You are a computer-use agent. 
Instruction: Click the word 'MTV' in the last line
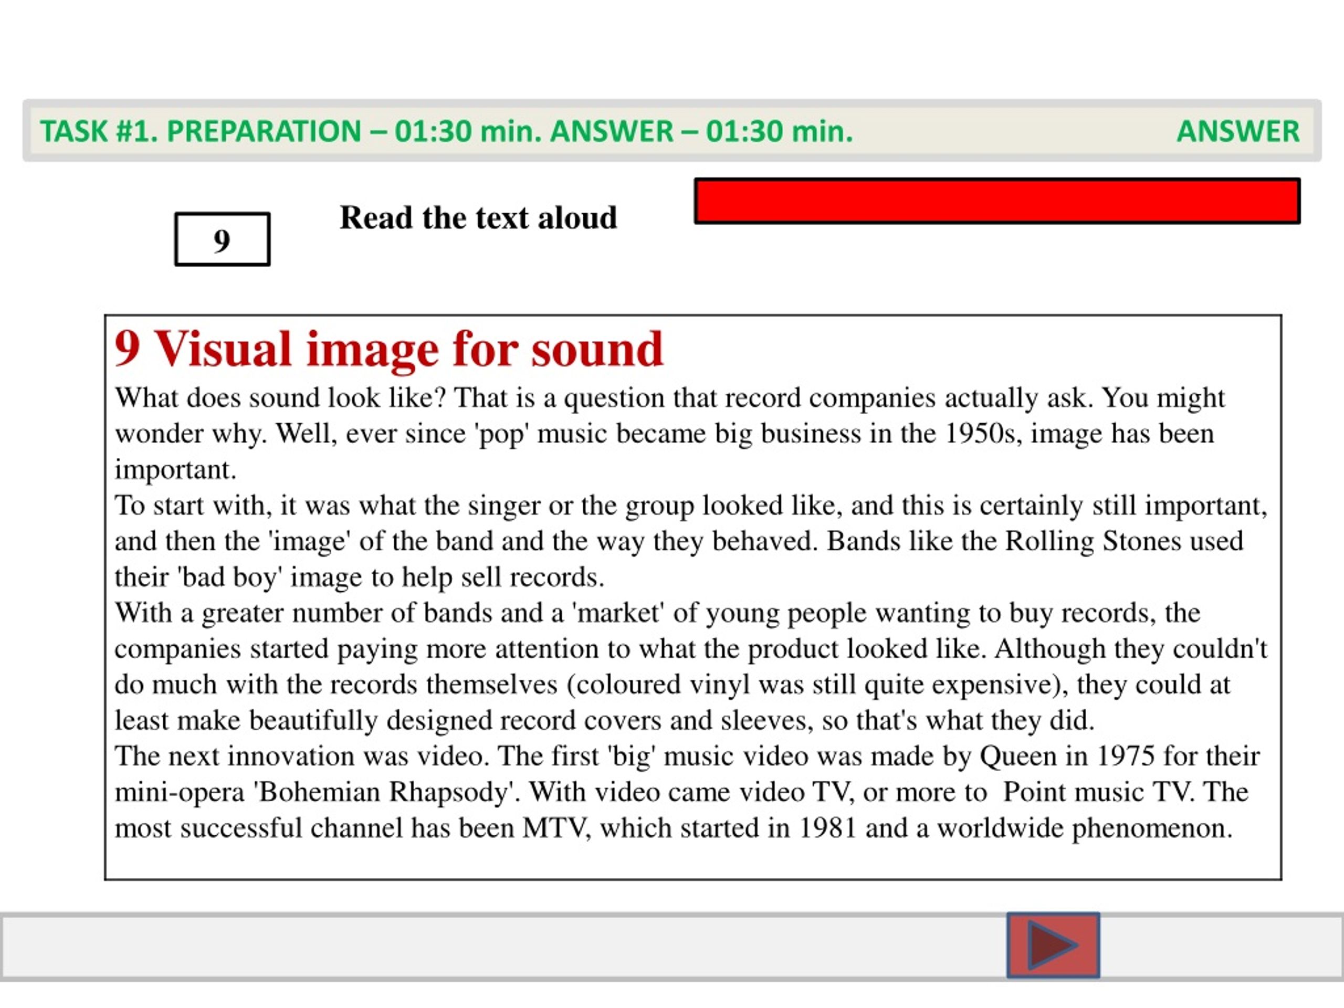(555, 828)
